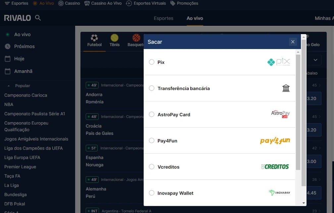Open the Alemanha vs Perú match
Image resolution: width=334 pixels, height=213 pixels.
click(96, 192)
